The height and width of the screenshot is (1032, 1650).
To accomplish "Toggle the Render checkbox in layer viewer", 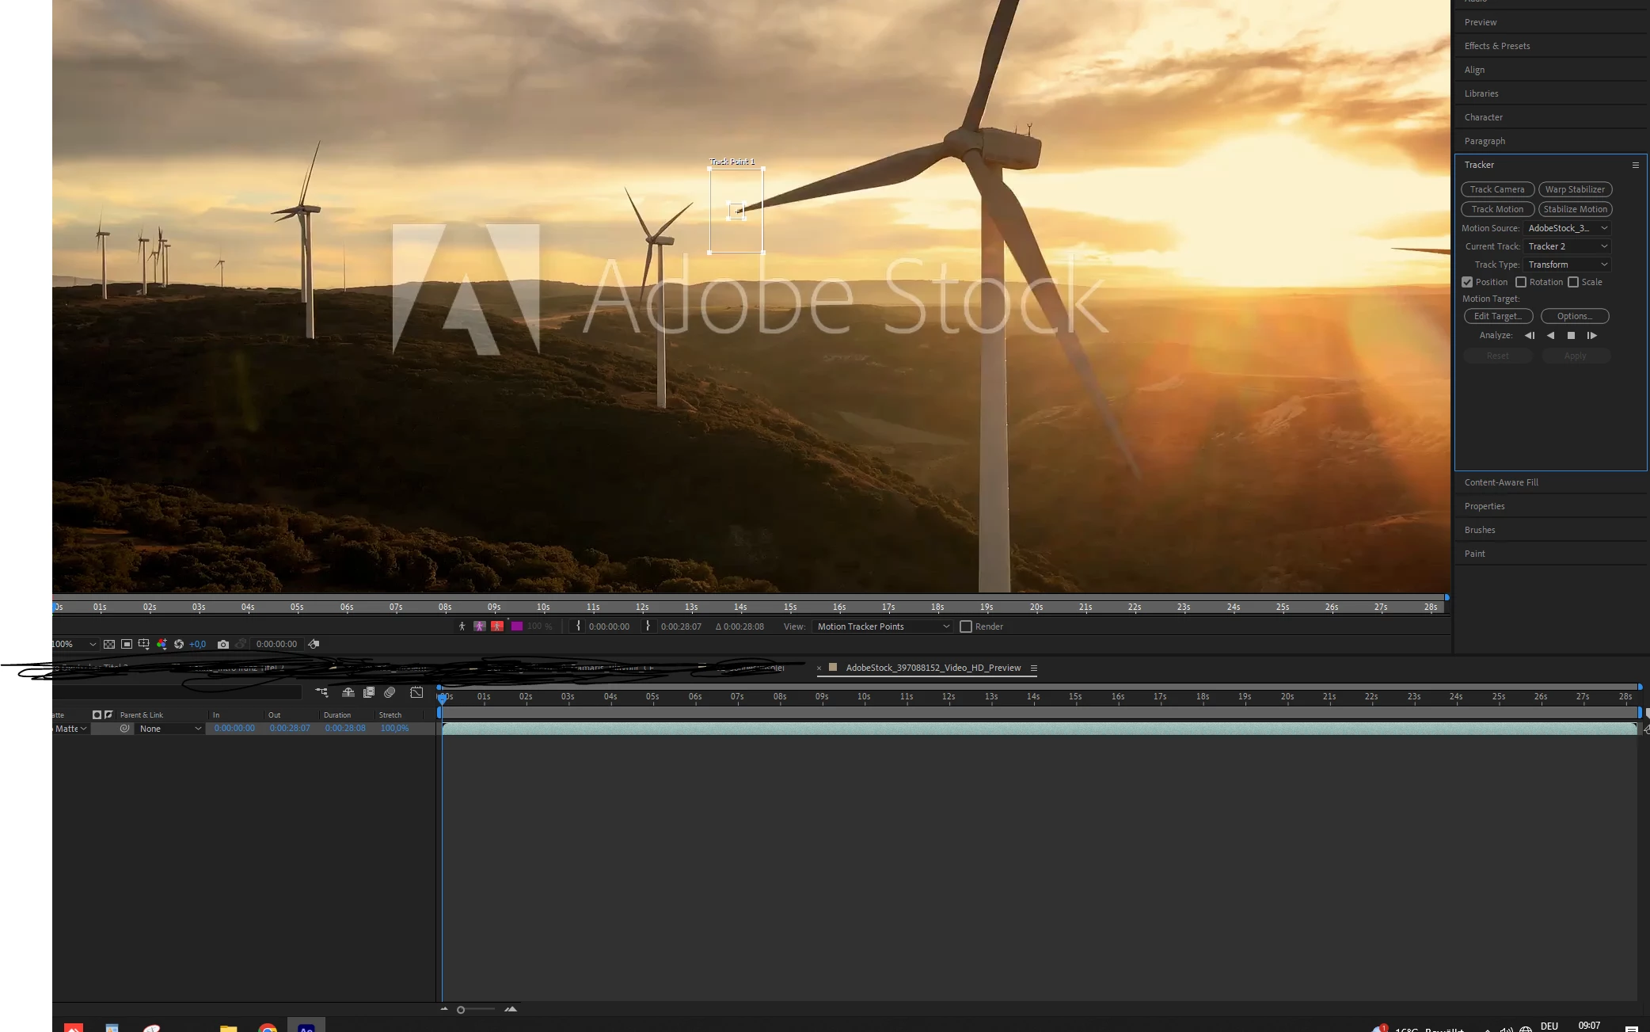I will pyautogui.click(x=966, y=626).
